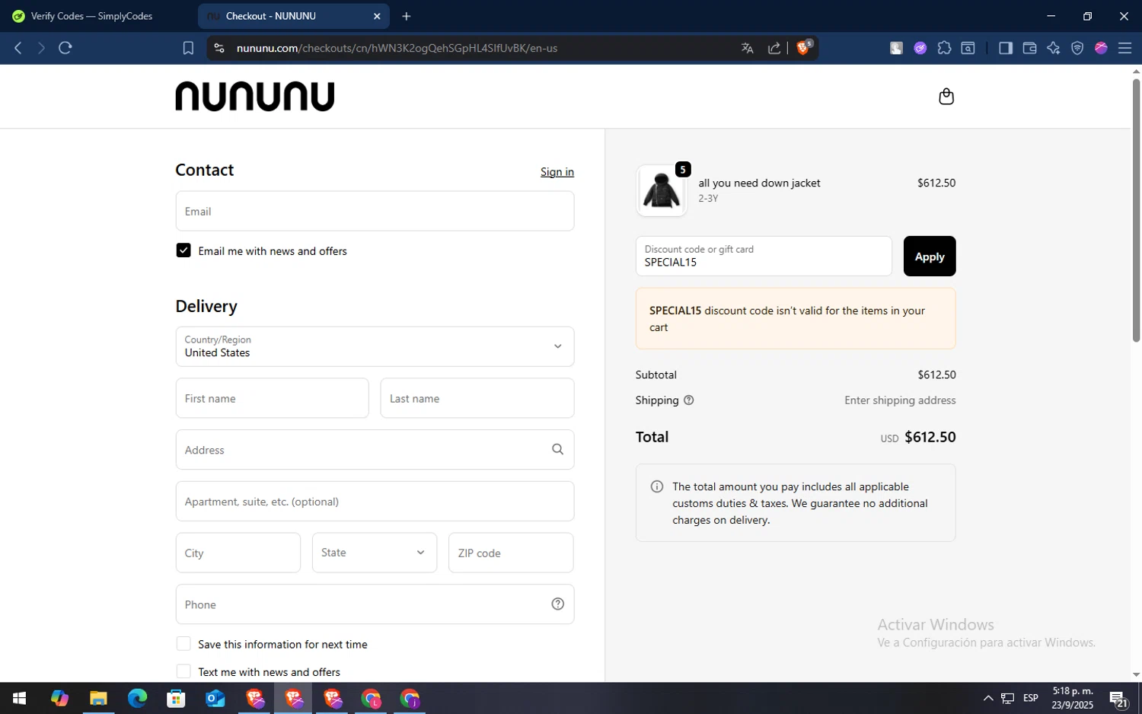Viewport: 1142px width, 714px height.
Task: Show hidden system tray icons chevron
Action: (x=988, y=698)
